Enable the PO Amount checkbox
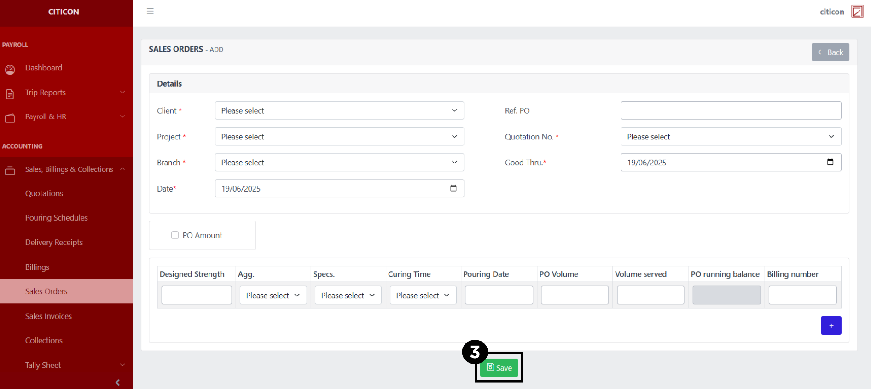The width and height of the screenshot is (871, 389). coord(175,235)
